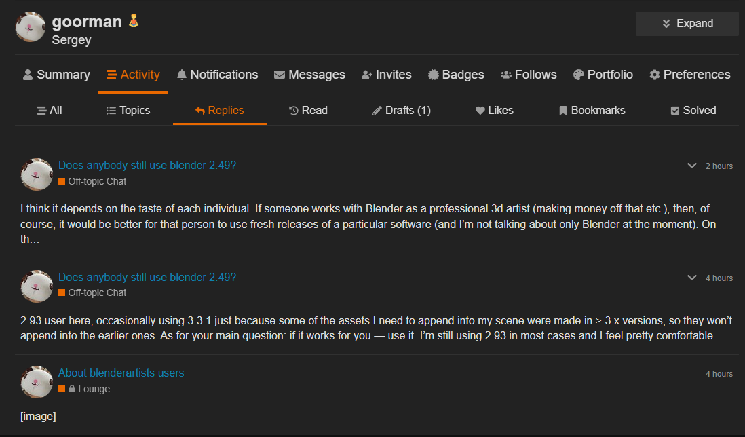Open the Summary tab
Screen dimensions: 745x437
[x=56, y=75]
